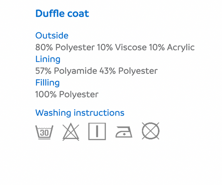Click the 100% Polyester filling text
Viewport: 222px width, 185px height.
click(67, 94)
